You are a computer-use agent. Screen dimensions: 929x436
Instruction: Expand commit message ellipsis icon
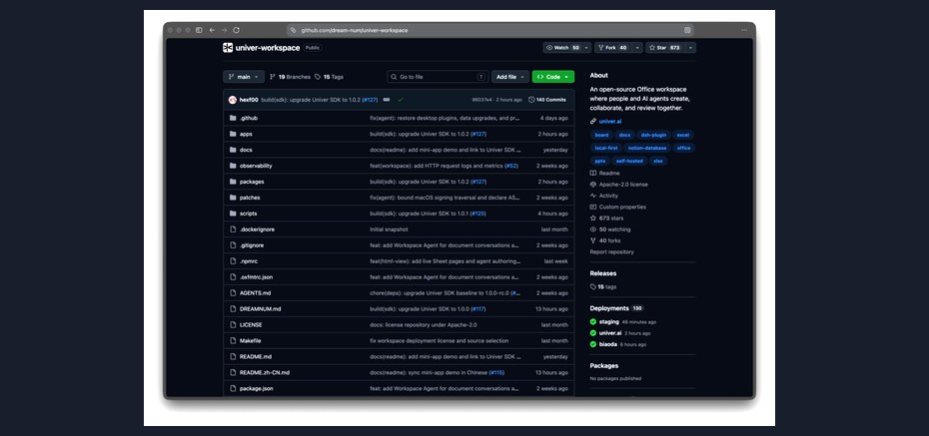pyautogui.click(x=387, y=100)
